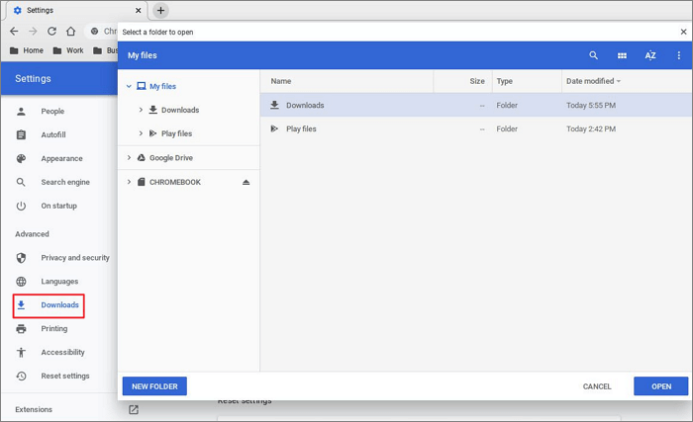Click the Autofill clipboard icon
693x422 pixels.
(x=21, y=134)
